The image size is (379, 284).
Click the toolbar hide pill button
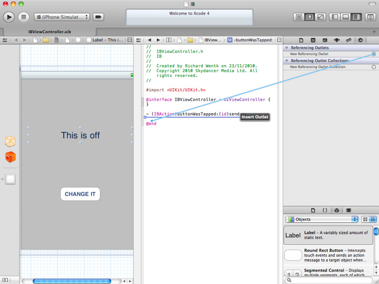372,4
